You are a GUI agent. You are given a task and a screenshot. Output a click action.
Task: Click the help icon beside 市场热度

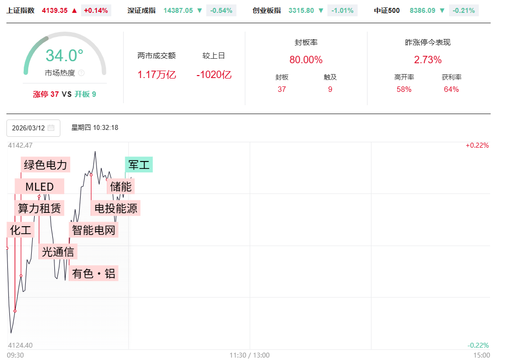(x=82, y=73)
